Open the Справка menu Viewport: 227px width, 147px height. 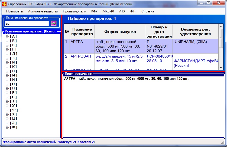click(148, 11)
